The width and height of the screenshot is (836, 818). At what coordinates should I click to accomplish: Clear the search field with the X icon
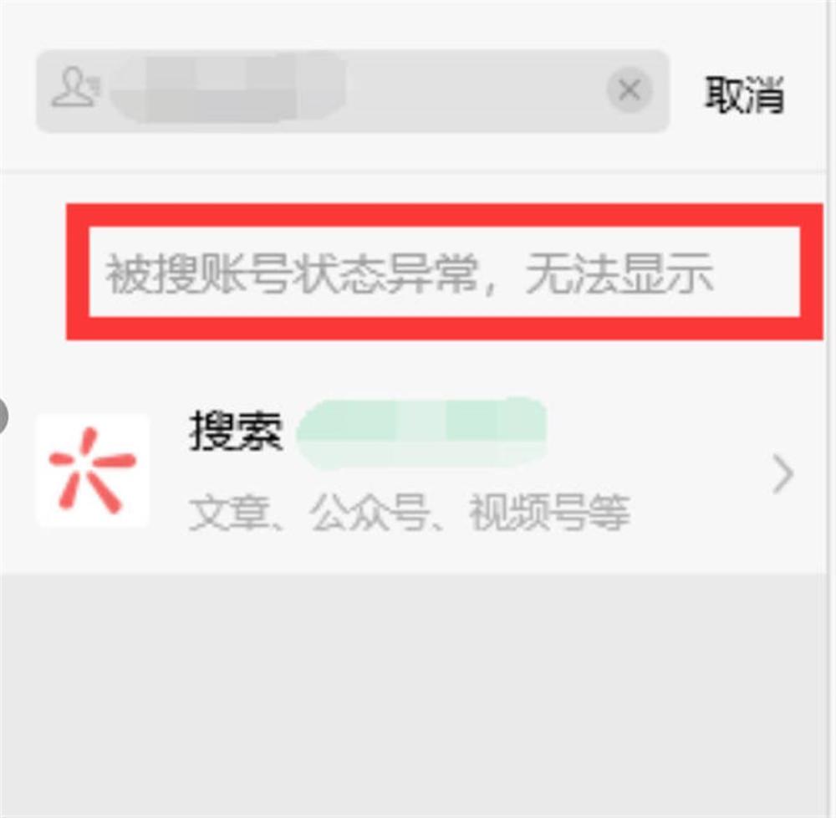point(630,89)
